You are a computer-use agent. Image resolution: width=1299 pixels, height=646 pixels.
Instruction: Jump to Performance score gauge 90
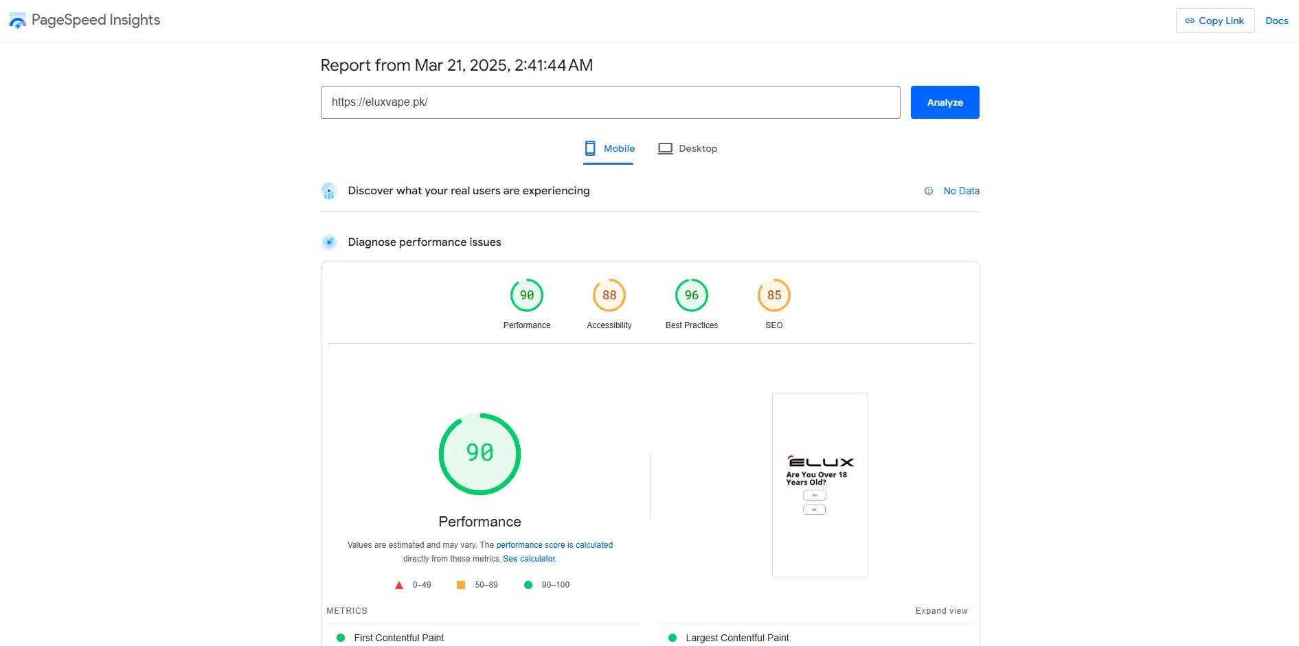click(527, 295)
